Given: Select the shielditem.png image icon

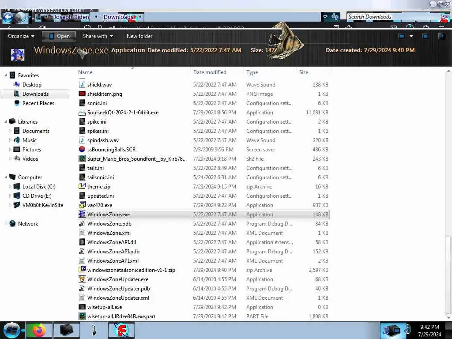Looking at the screenshot, I should click(x=82, y=94).
